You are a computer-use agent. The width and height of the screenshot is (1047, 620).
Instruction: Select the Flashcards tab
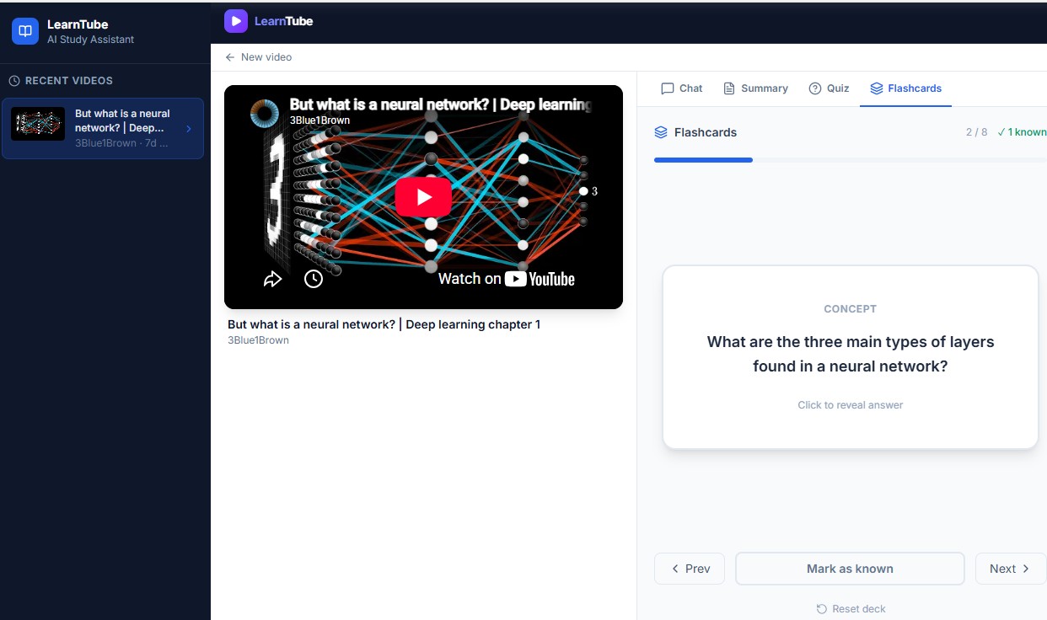click(x=905, y=88)
